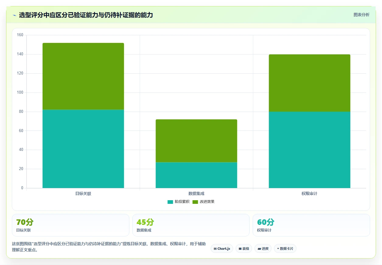Click the description paragraph starting 这张图围绕
The height and width of the screenshot is (265, 382).
109,247
